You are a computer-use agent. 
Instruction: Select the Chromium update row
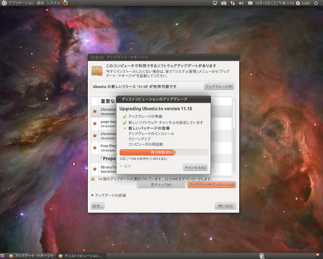pyautogui.click(x=161, y=111)
